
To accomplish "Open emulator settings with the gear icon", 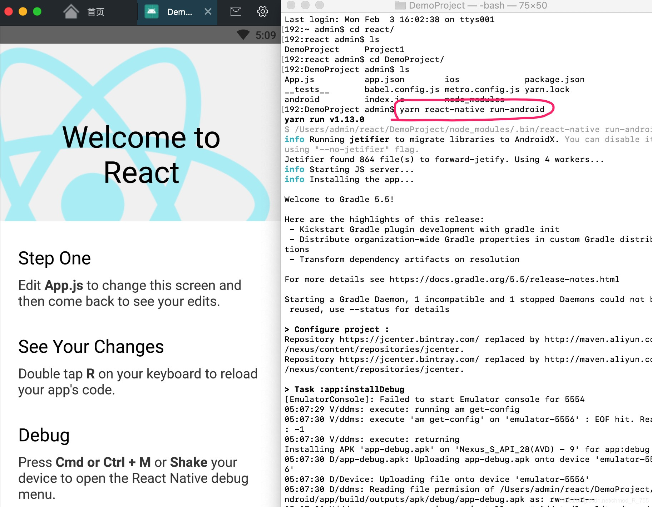I will 263,11.
